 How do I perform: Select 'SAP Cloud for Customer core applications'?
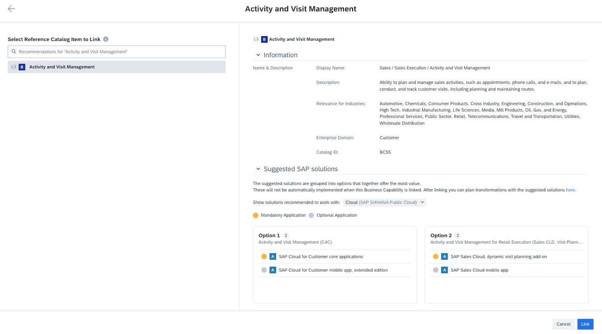tap(321, 257)
